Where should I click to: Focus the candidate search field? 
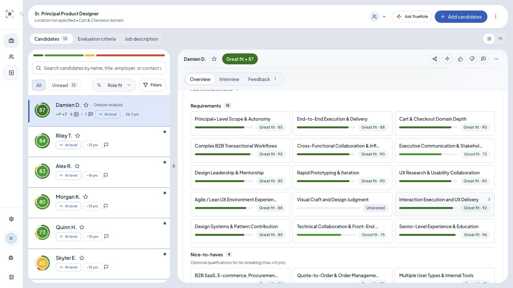(x=99, y=68)
